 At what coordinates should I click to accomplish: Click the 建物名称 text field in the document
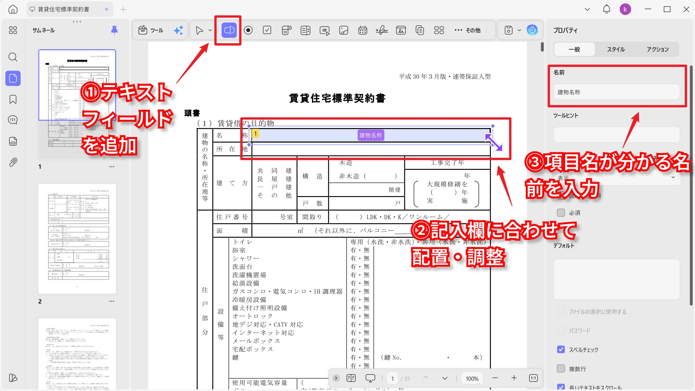click(x=370, y=135)
